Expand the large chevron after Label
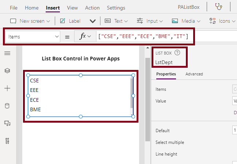Viewport: 237px width, 164px height. (x=93, y=21)
